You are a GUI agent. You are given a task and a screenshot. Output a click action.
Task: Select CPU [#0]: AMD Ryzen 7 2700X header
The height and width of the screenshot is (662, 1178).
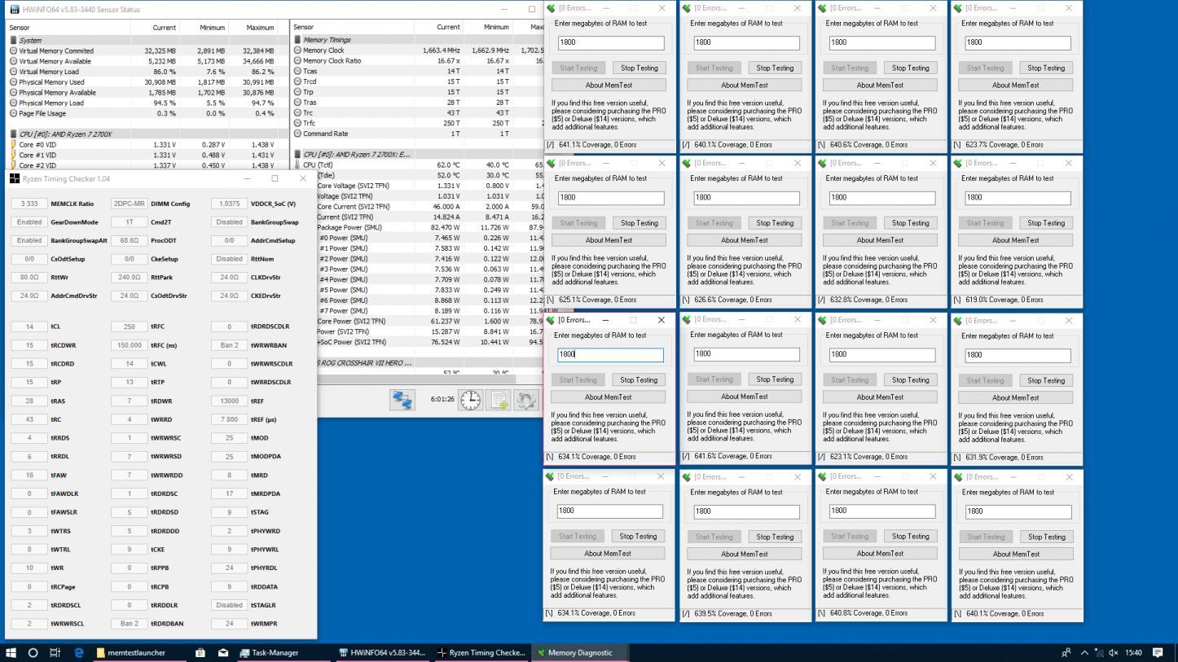[148, 134]
